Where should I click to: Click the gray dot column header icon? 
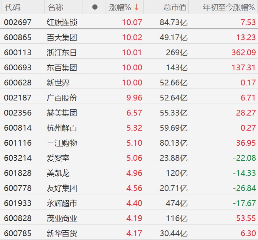click(95, 7)
